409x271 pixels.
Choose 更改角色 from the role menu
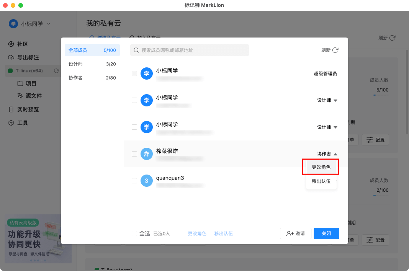321,167
